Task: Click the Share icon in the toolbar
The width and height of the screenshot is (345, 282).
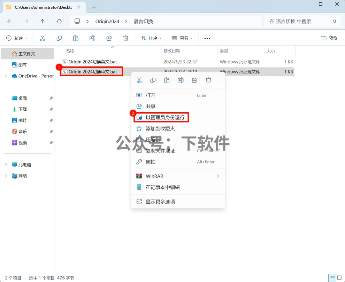Action: [109, 38]
